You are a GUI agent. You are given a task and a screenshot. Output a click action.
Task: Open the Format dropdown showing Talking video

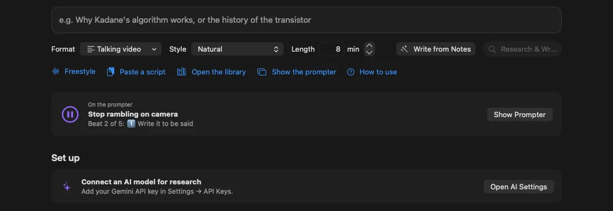pyautogui.click(x=120, y=49)
